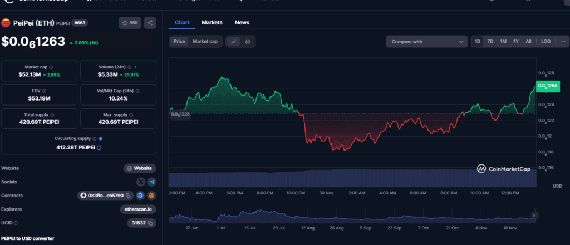Viewport: 570px width, 245px height.
Task: Copy the contract address 0x3ffe...cb5790
Action: click(x=128, y=196)
